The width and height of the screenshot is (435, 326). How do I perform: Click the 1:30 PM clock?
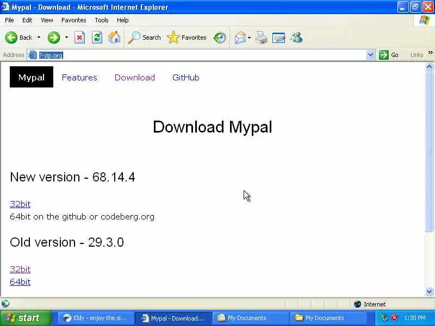pos(415,318)
